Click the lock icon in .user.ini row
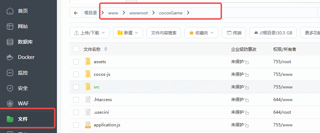The image size is (320, 133). click(247, 113)
